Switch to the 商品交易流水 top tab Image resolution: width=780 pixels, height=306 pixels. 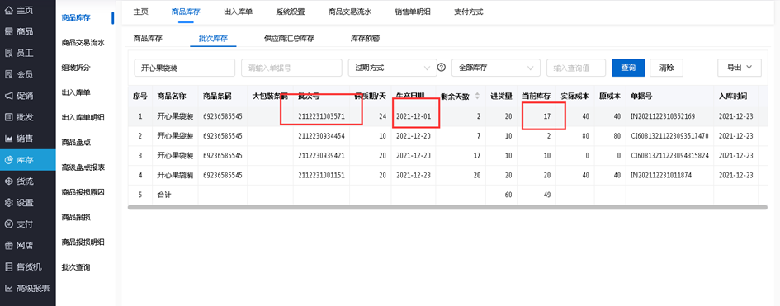click(x=350, y=12)
